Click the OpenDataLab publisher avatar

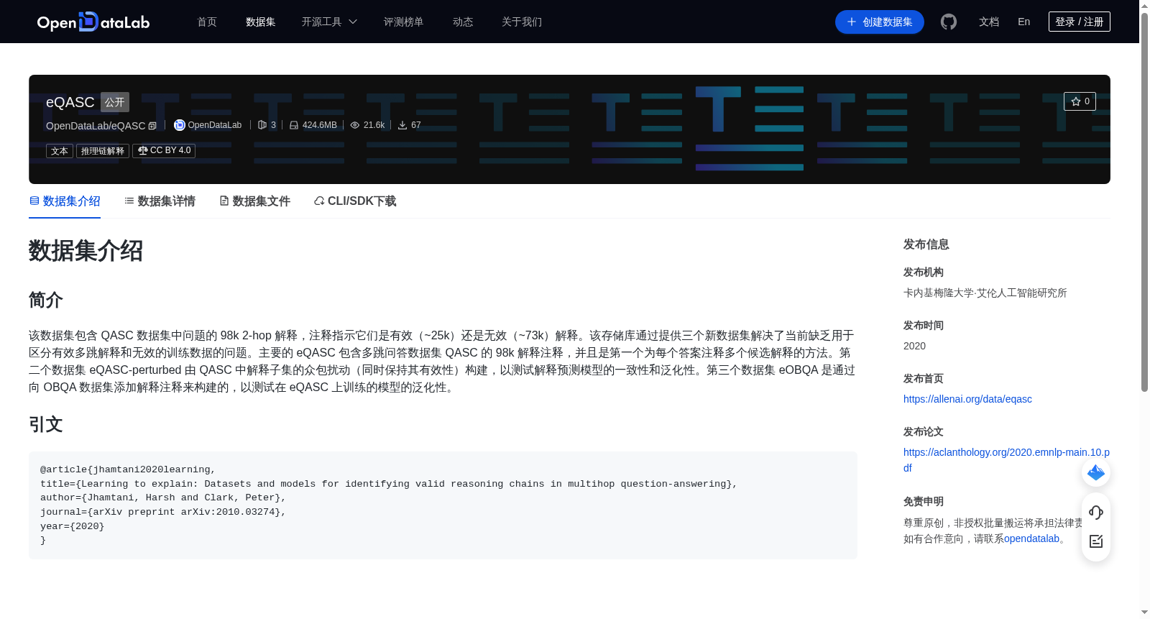(180, 125)
